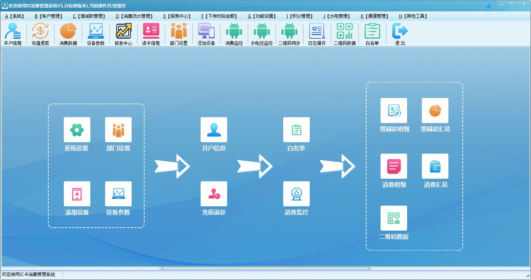This screenshot has width=531, height=280.
Task: Open 部门设置 in the toolbar
Action: [x=179, y=34]
